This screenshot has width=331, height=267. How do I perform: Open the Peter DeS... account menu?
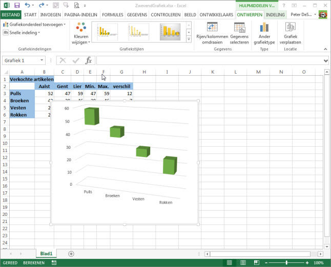pos(303,14)
